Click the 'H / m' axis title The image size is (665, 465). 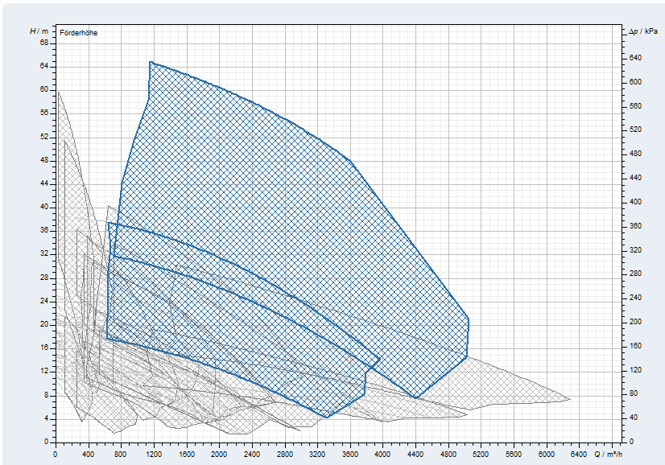39,31
